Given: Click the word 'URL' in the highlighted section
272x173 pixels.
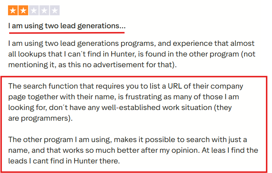Looking at the screenshot, I should coord(175,86).
